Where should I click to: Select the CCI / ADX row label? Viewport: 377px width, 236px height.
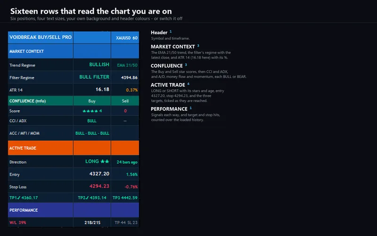click(18, 121)
